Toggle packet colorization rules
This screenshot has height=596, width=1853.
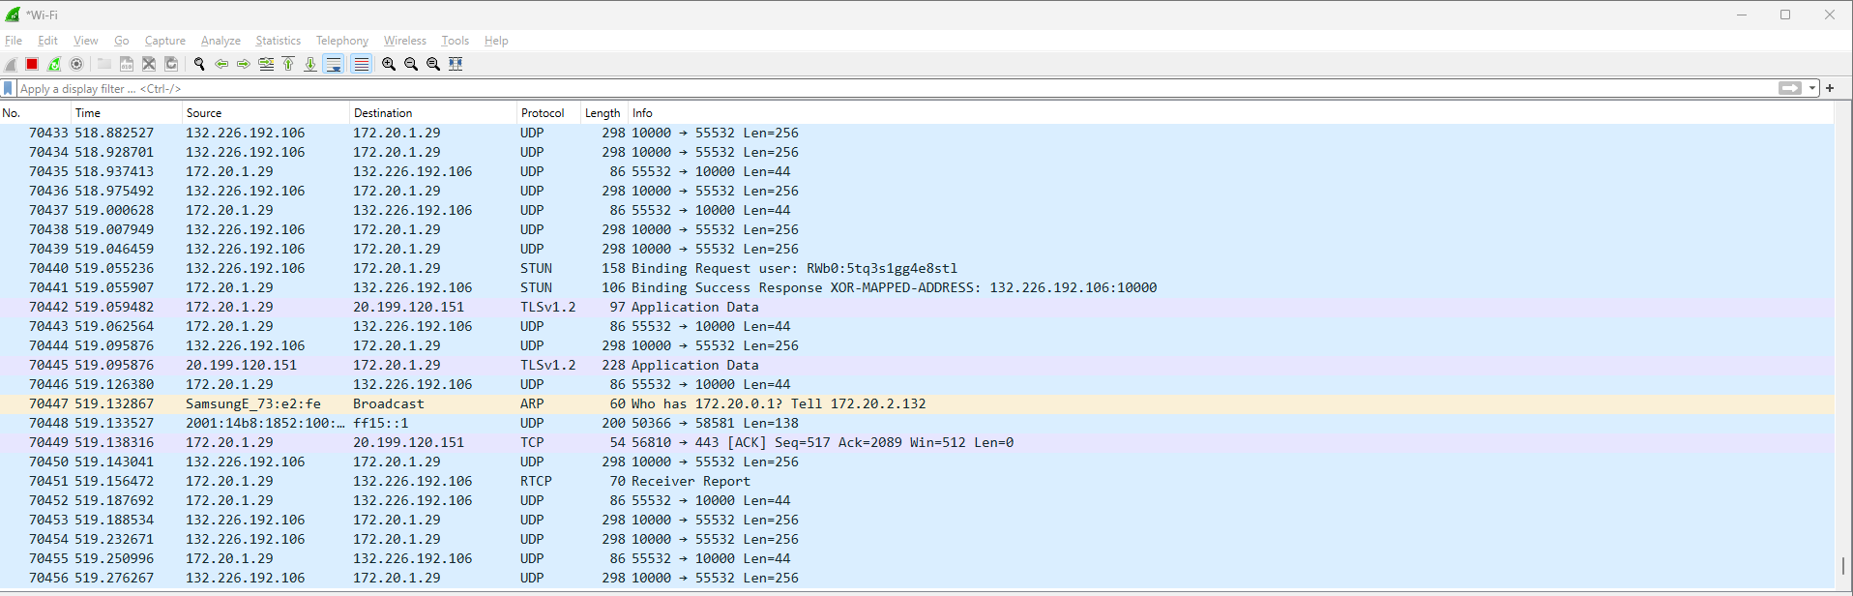(x=361, y=64)
